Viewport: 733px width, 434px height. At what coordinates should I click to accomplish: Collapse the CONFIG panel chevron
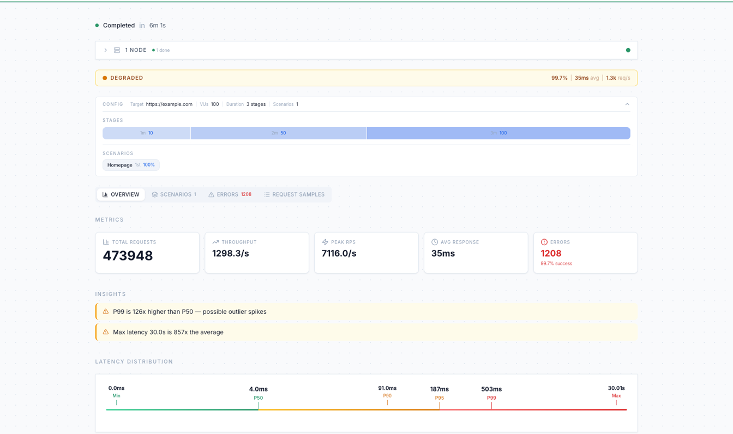(627, 104)
